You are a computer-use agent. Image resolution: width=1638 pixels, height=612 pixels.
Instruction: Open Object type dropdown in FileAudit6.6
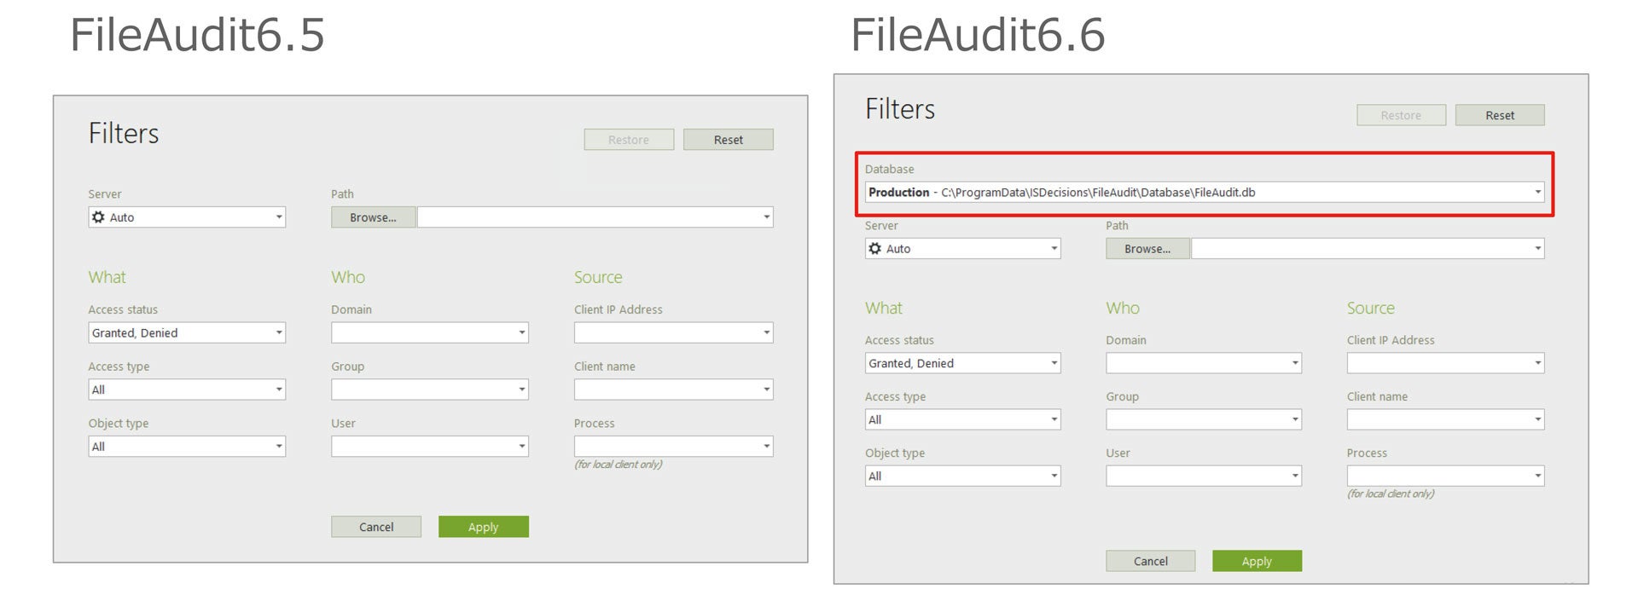[963, 476]
